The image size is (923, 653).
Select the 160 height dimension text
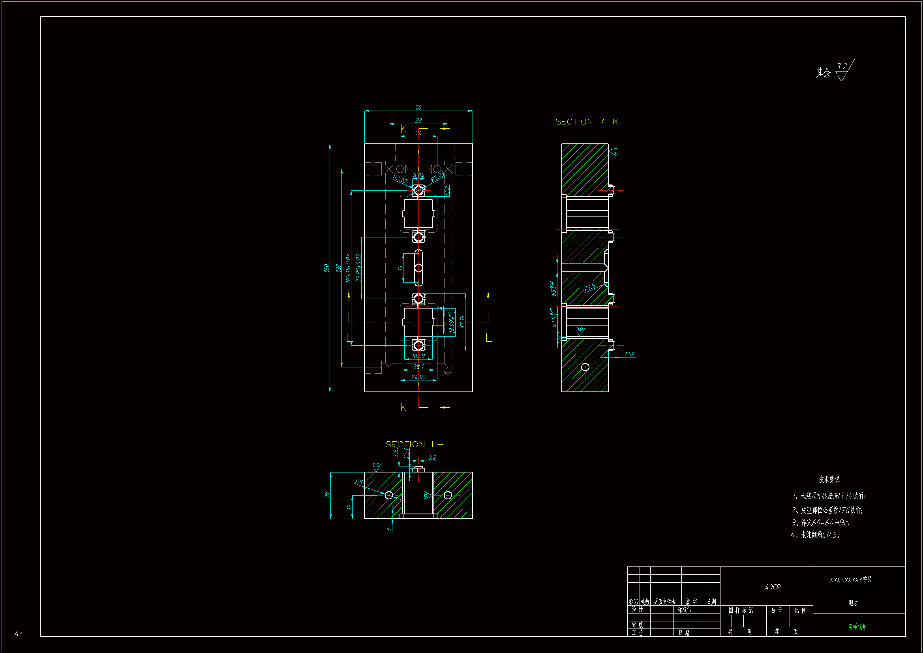pos(326,268)
